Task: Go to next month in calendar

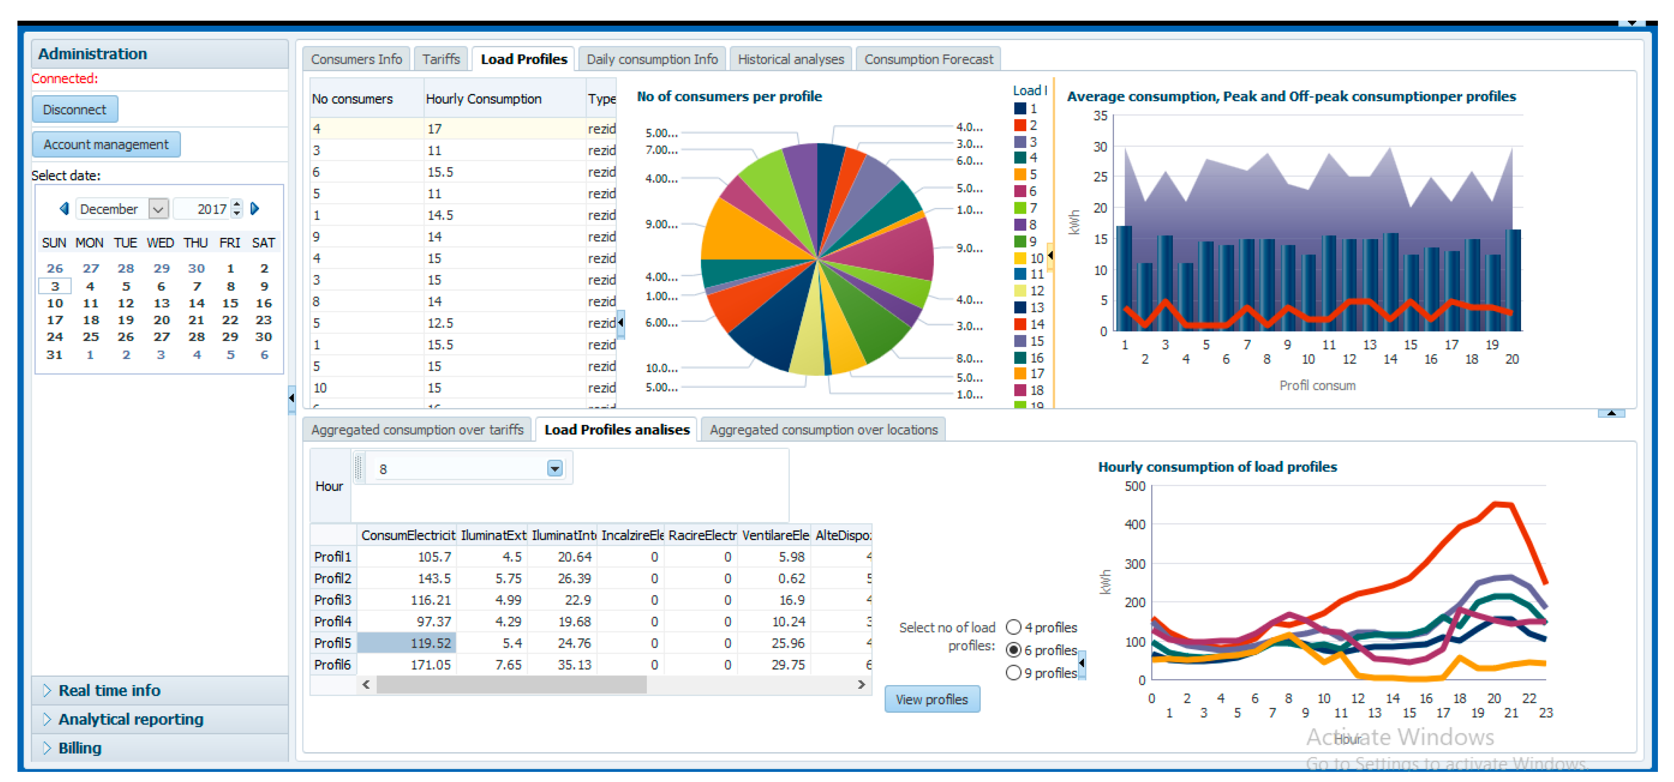Action: pyautogui.click(x=255, y=209)
